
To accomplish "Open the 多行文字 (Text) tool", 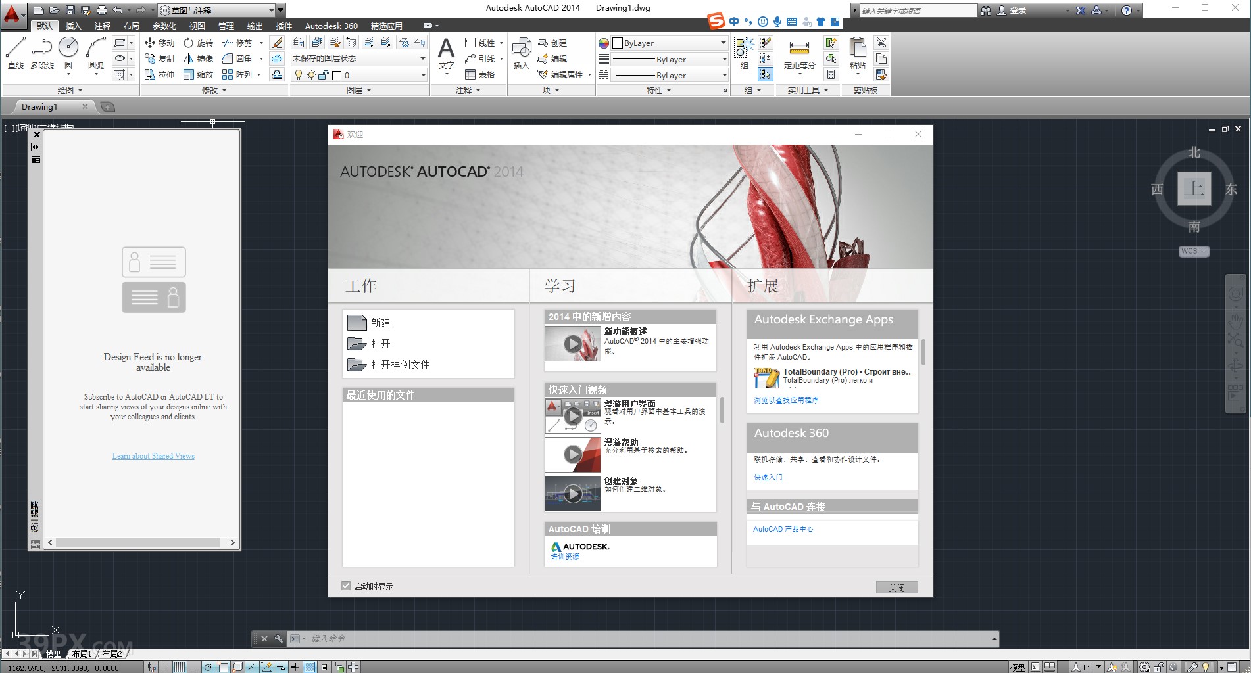I will [x=447, y=53].
